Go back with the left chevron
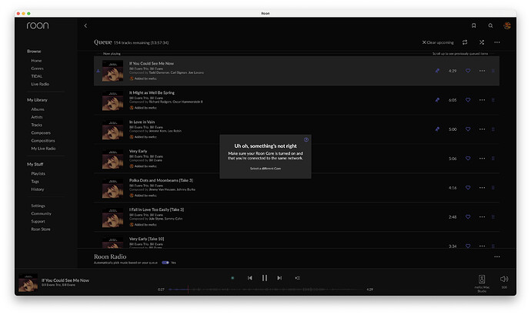Image resolution: width=531 pixels, height=315 pixels. pos(85,25)
